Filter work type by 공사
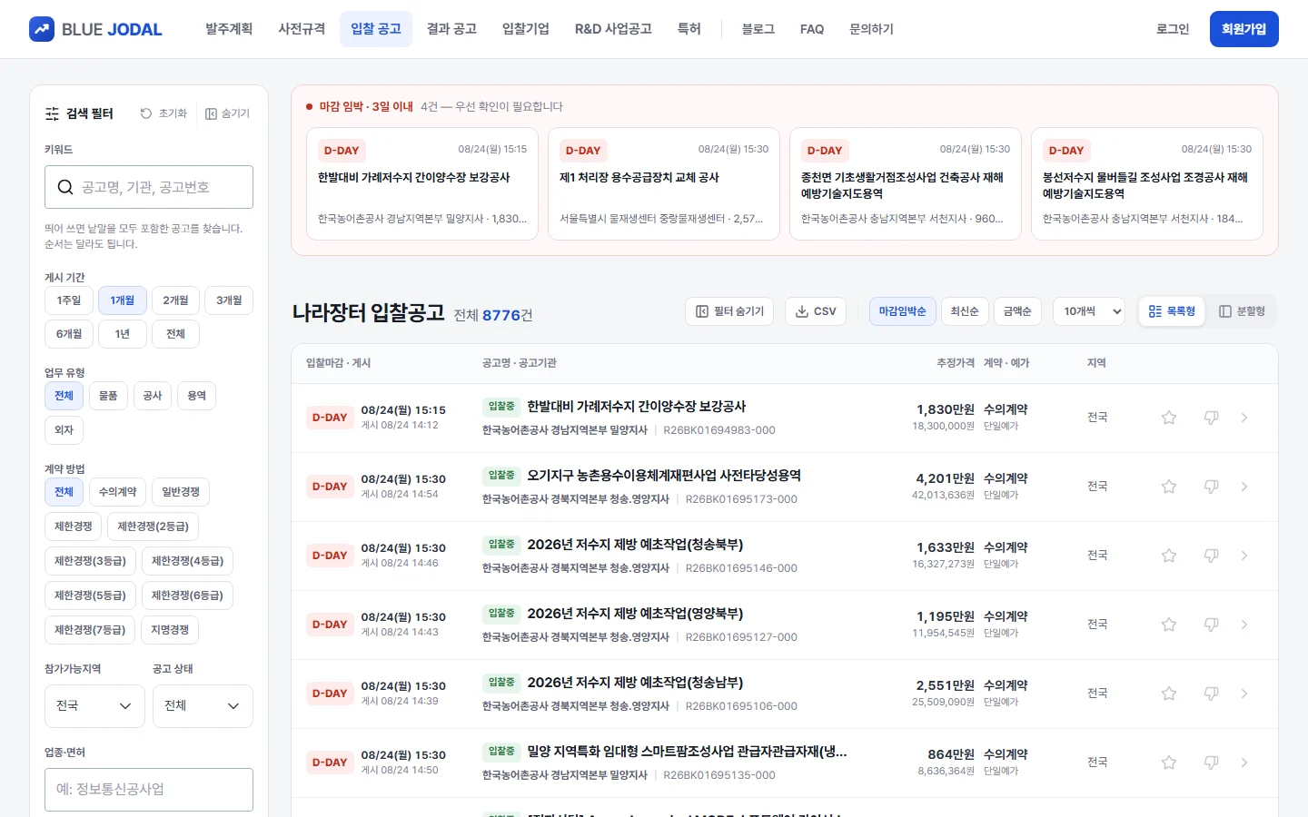 click(153, 396)
